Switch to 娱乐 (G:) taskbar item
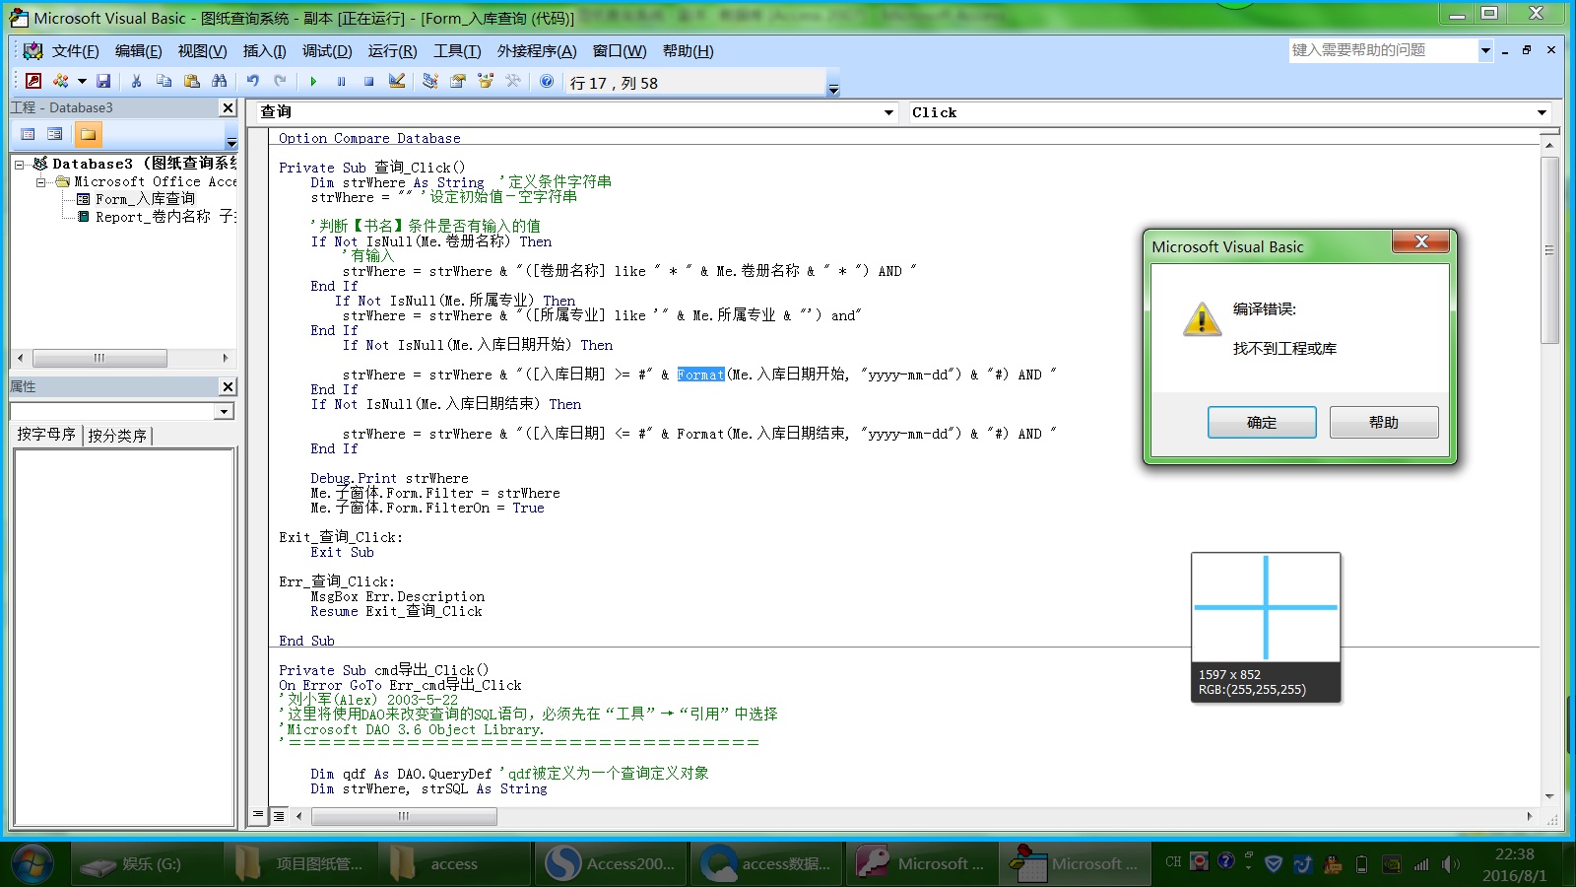The image size is (1576, 887). tap(146, 864)
